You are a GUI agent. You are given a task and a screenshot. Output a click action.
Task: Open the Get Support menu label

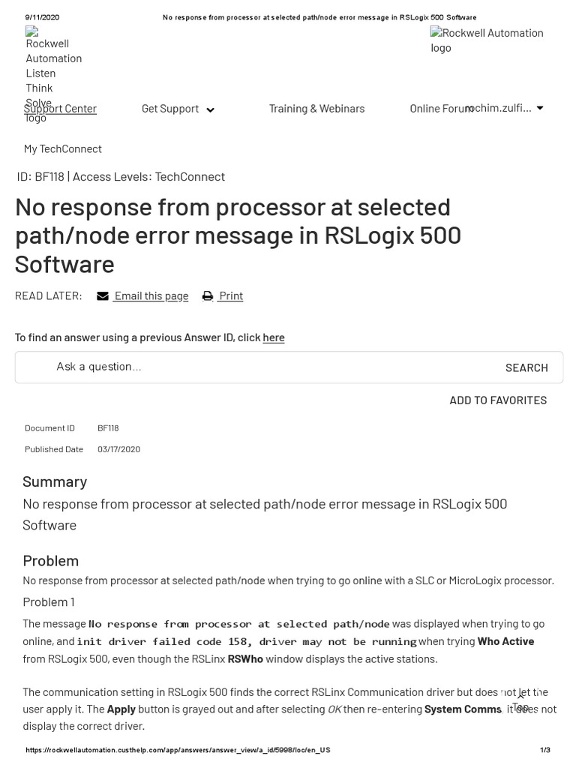point(170,109)
